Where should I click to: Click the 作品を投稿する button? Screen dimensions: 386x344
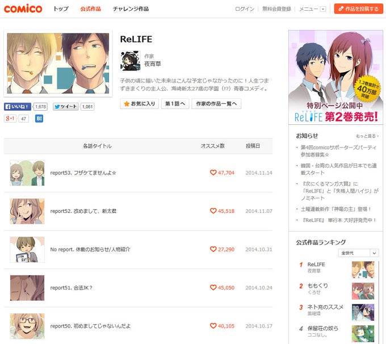pyautogui.click(x=358, y=9)
